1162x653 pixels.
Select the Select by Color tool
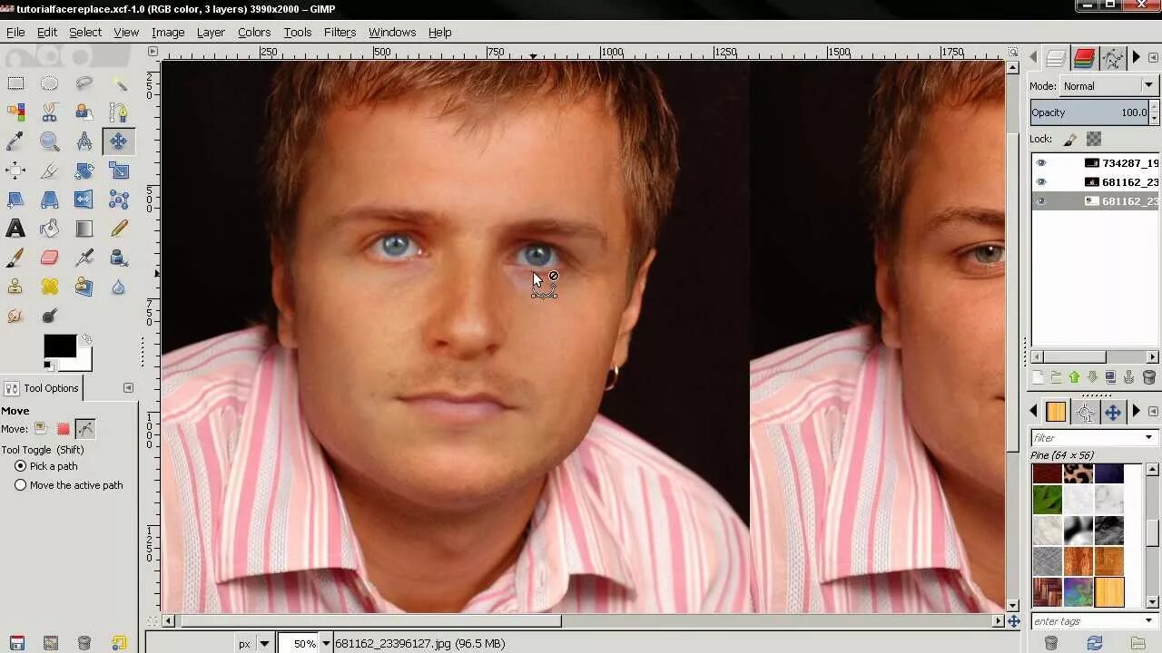(15, 112)
